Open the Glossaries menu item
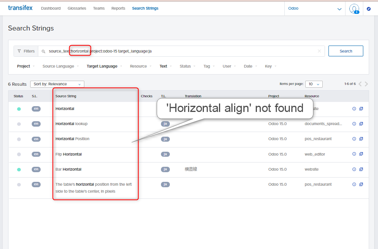The width and height of the screenshot is (378, 249). [x=77, y=8]
